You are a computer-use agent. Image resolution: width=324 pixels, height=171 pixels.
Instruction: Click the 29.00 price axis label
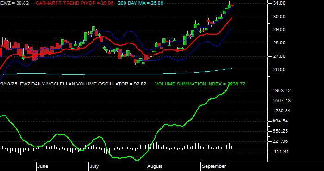tap(279, 30)
